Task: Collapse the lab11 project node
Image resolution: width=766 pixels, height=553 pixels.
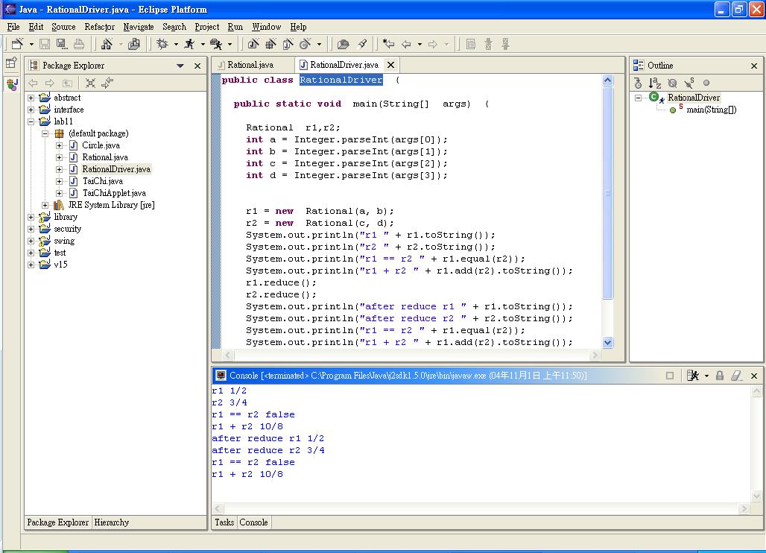Action: click(x=31, y=121)
